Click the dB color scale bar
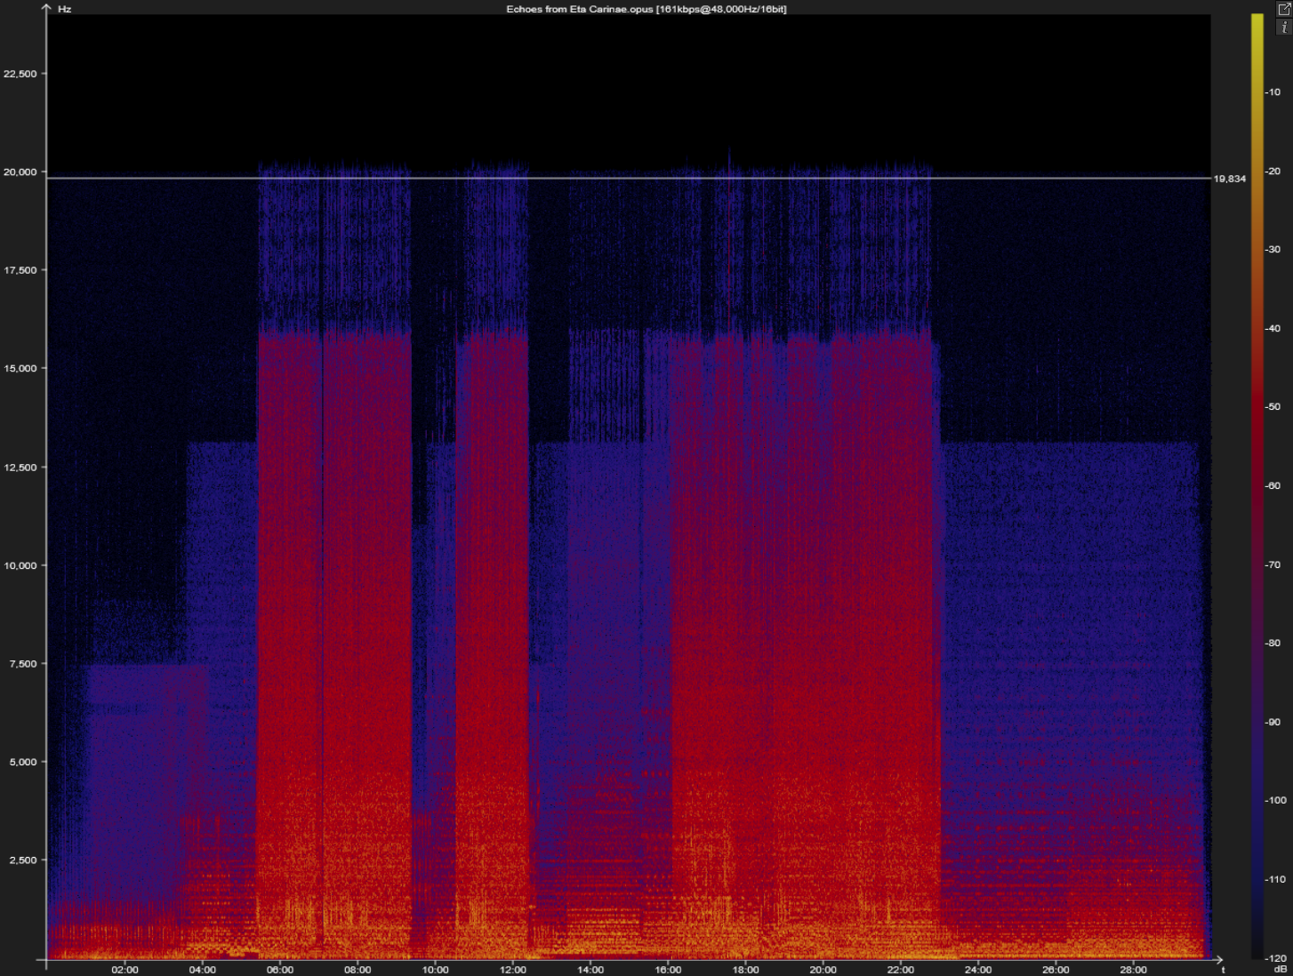 coord(1257,486)
